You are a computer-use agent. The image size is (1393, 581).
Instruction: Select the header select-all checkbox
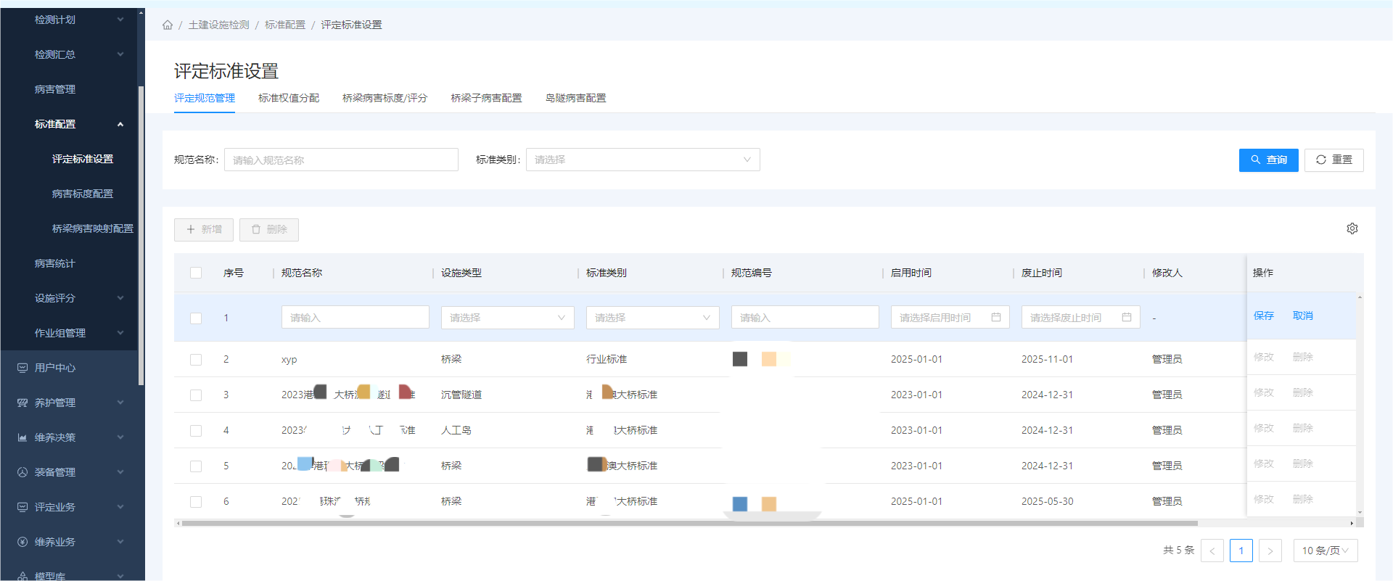click(x=196, y=273)
